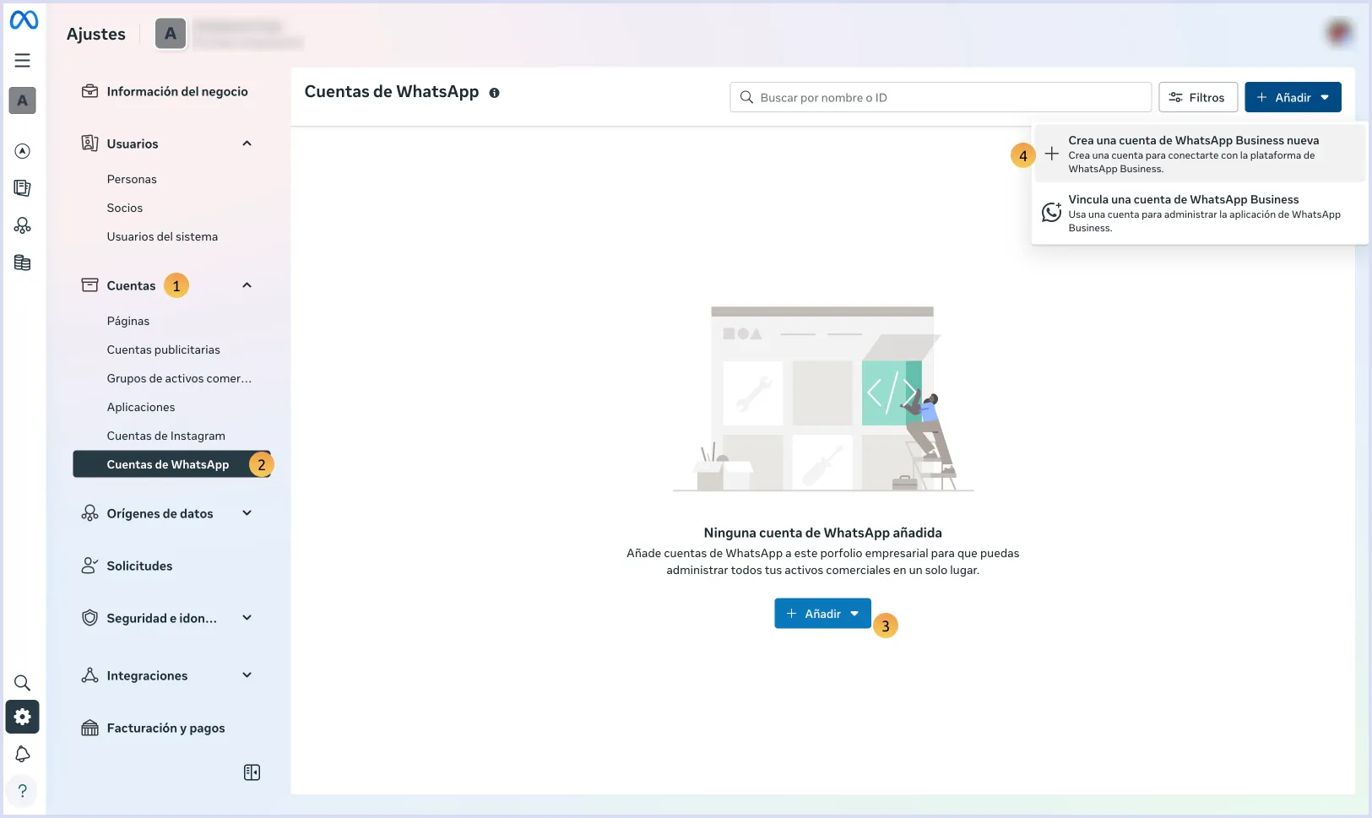Expand the Integraciones section
This screenshot has height=818, width=1372.
pyautogui.click(x=247, y=675)
